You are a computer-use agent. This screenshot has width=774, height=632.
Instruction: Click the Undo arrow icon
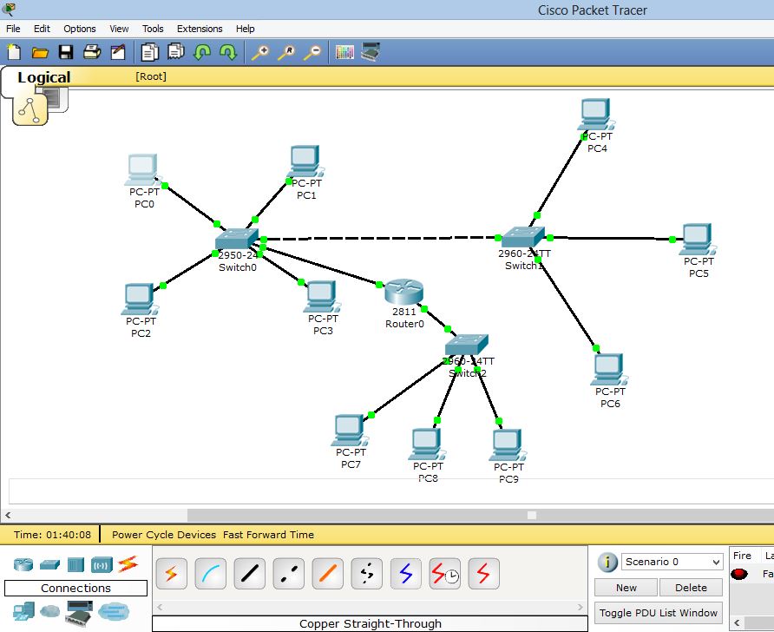202,52
